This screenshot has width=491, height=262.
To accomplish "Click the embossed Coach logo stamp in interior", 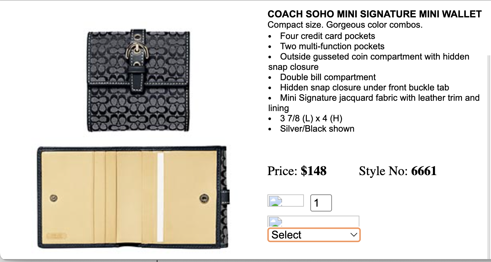I will point(56,236).
